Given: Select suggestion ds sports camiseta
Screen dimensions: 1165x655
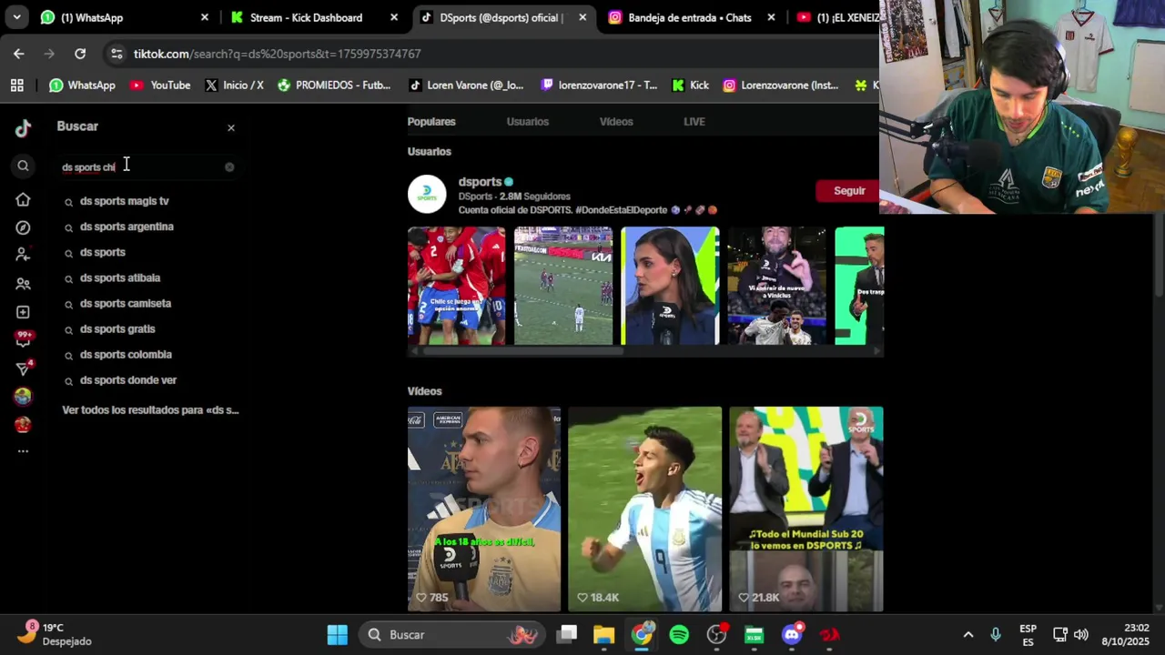Looking at the screenshot, I should (x=125, y=303).
